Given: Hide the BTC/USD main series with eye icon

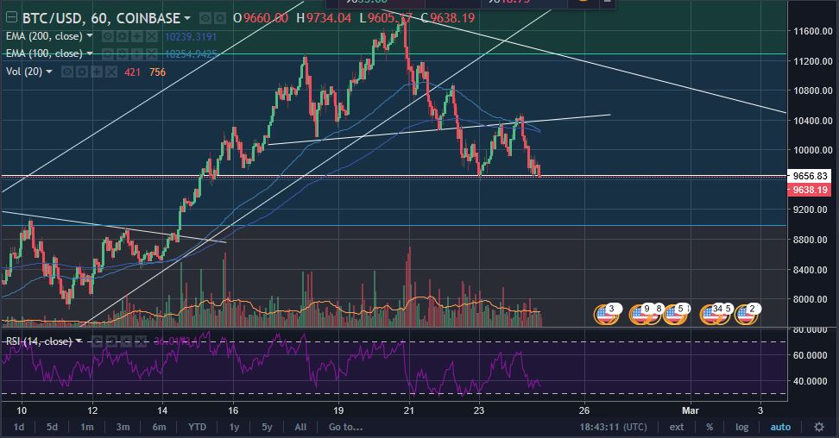Looking at the screenshot, I should coord(205,19).
